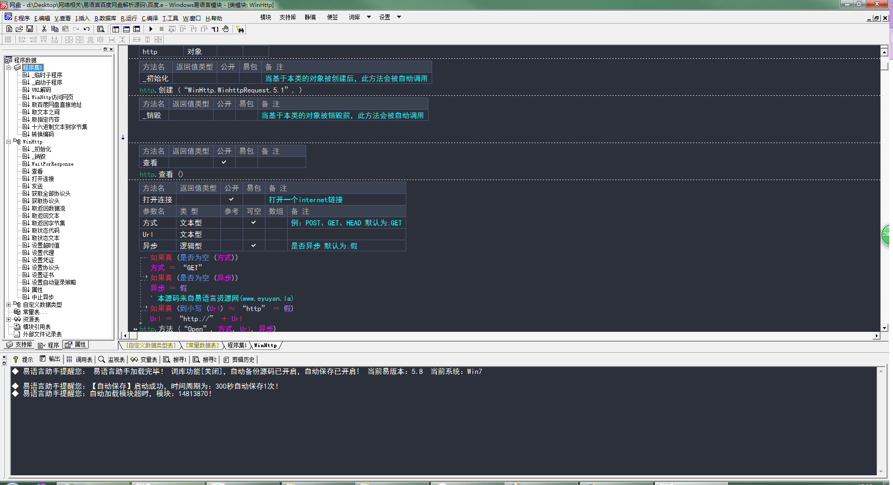The width and height of the screenshot is (893, 485).
Task: Click the Paste clipboard icon
Action: point(65,29)
